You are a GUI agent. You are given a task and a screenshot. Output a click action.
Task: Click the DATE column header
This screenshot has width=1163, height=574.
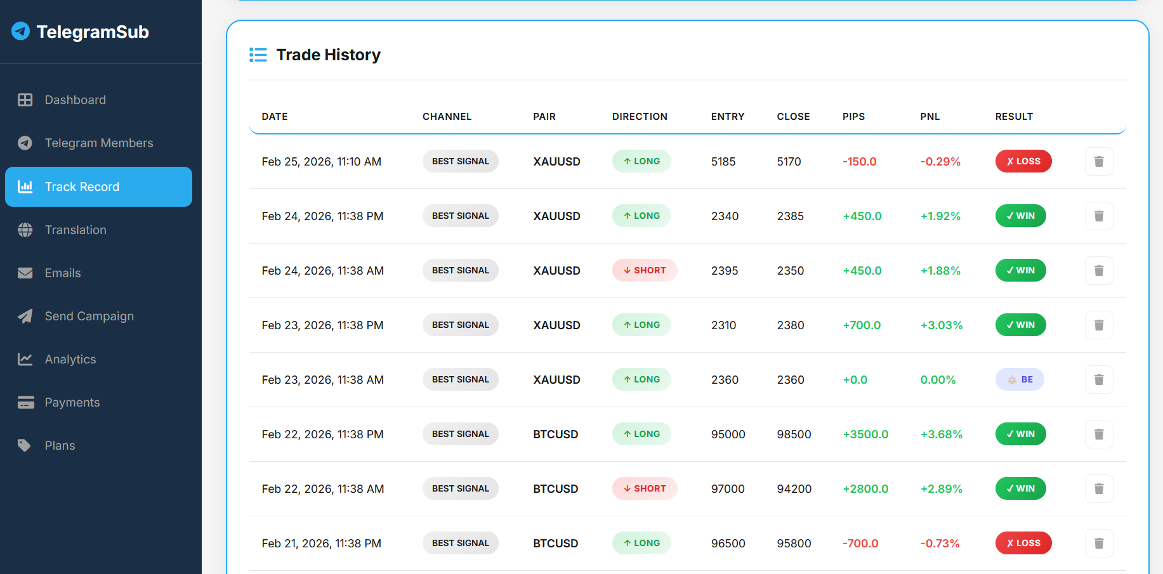coord(274,116)
